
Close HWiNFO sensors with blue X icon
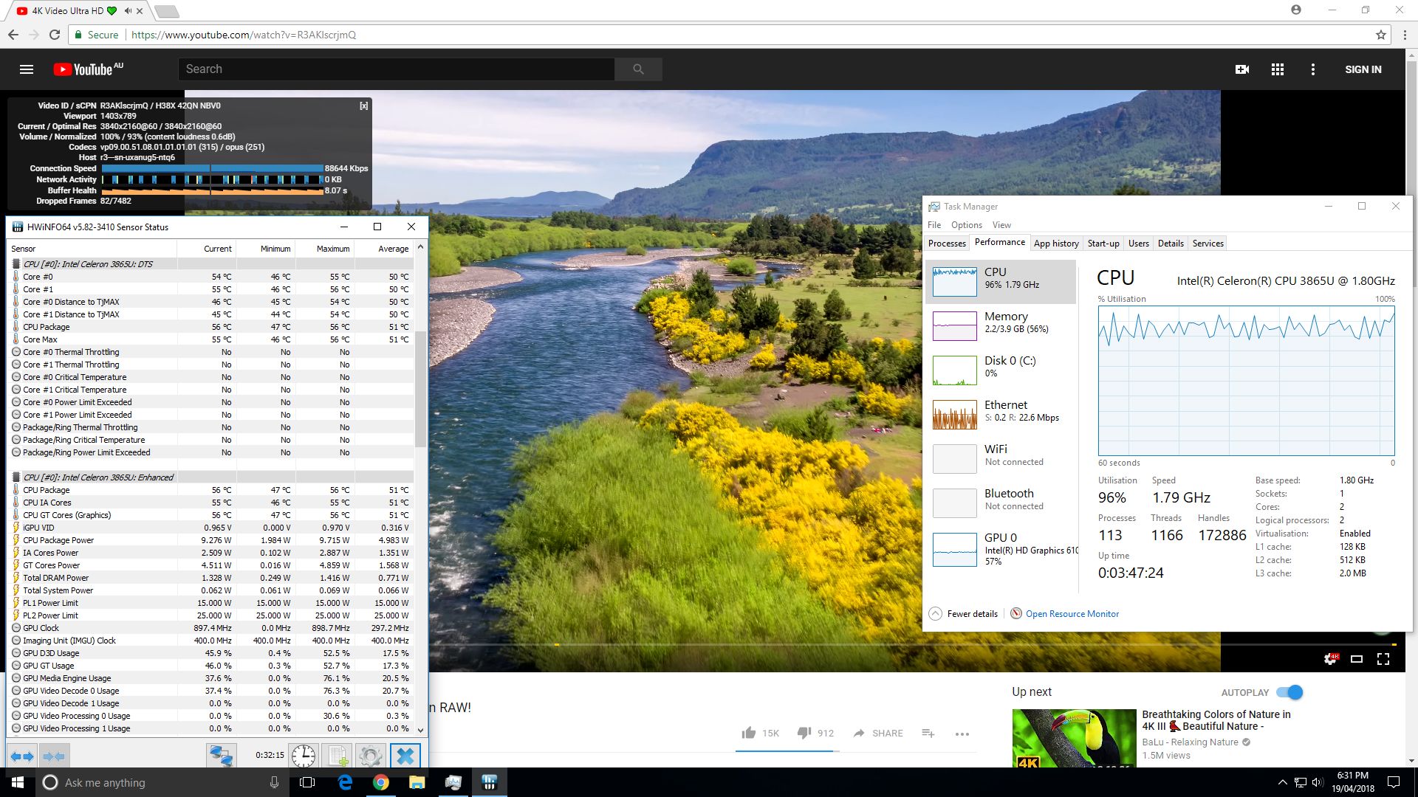405,756
